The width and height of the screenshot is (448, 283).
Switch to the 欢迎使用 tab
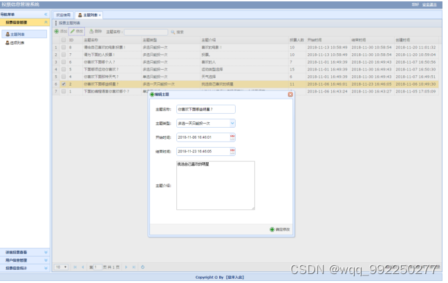point(63,15)
